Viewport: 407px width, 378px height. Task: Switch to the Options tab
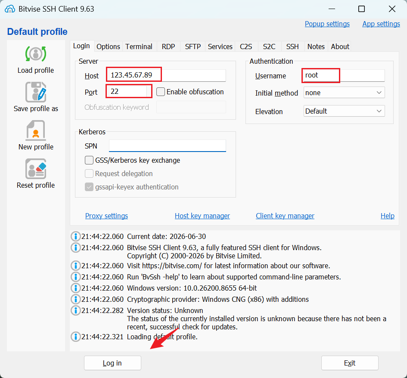(108, 46)
